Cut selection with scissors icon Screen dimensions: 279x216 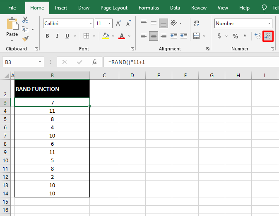25,20
